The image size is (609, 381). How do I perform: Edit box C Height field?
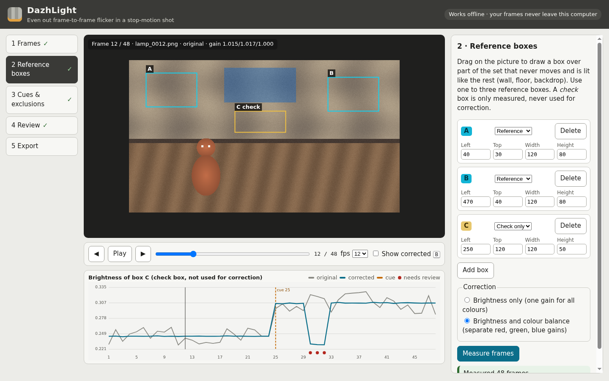pos(572,249)
